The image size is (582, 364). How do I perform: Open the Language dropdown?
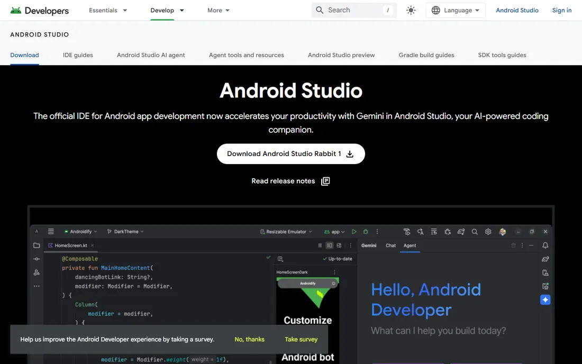point(456,11)
